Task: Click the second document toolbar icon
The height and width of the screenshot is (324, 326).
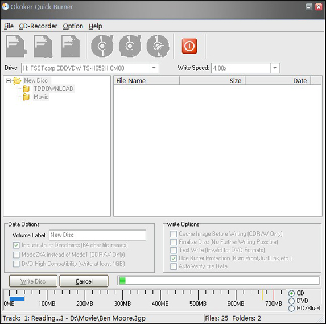Action: (x=43, y=46)
